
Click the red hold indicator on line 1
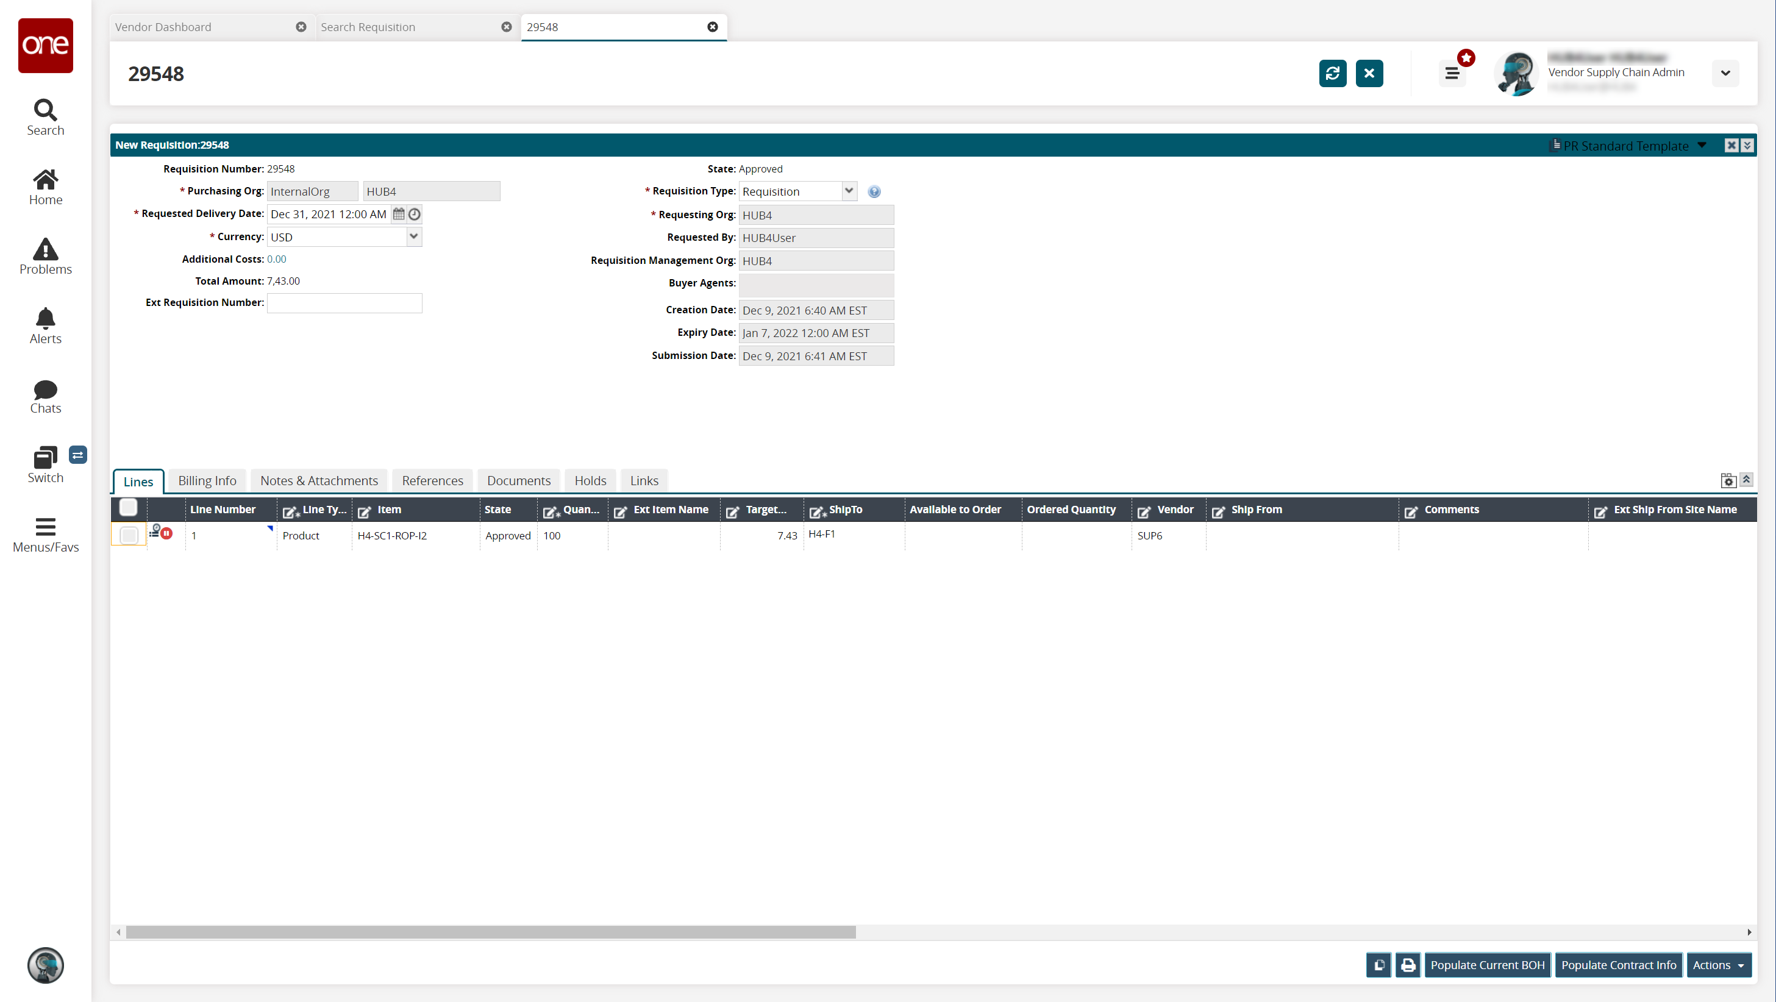(x=167, y=533)
